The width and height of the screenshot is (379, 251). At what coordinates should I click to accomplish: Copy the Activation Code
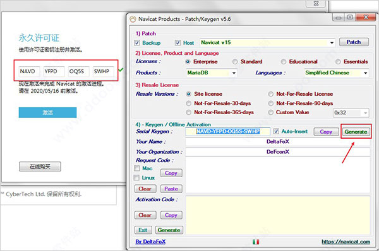tap(171, 215)
